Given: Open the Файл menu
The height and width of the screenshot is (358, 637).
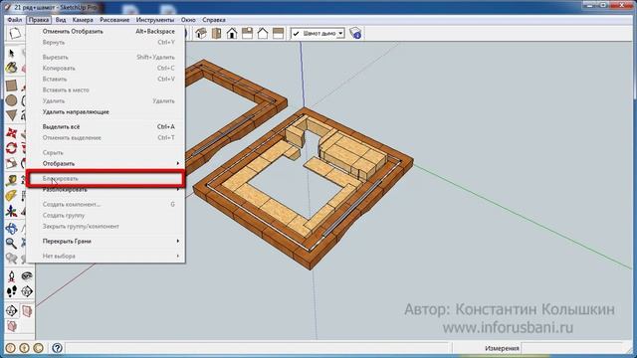Looking at the screenshot, I should pos(15,20).
